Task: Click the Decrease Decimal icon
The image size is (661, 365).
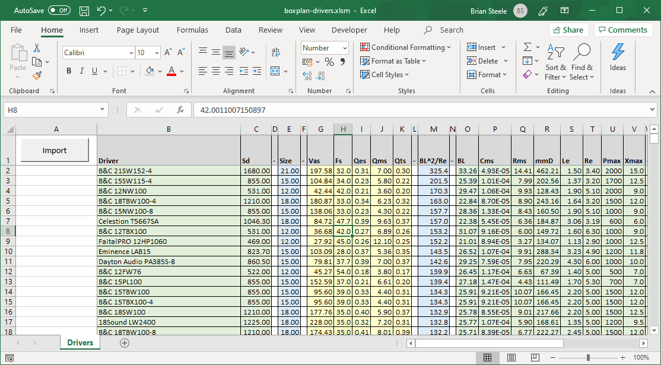Action: (x=321, y=76)
